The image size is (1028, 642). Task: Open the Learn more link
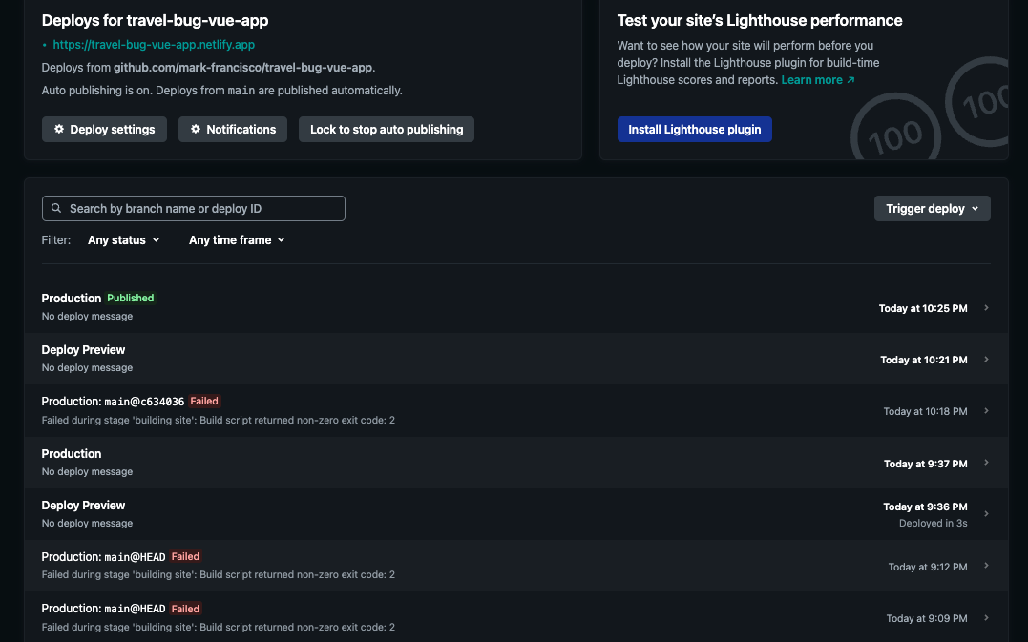pos(817,80)
